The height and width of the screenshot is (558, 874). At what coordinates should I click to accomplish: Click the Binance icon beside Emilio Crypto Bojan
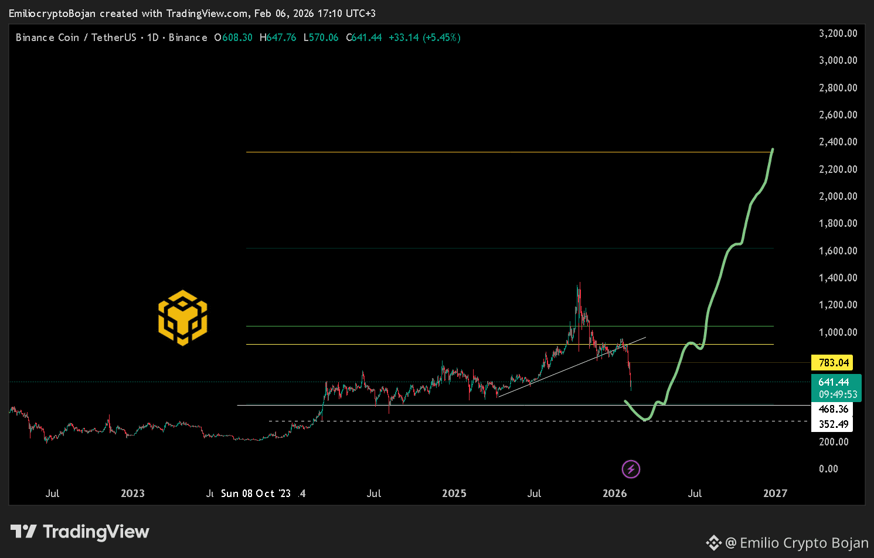[713, 543]
